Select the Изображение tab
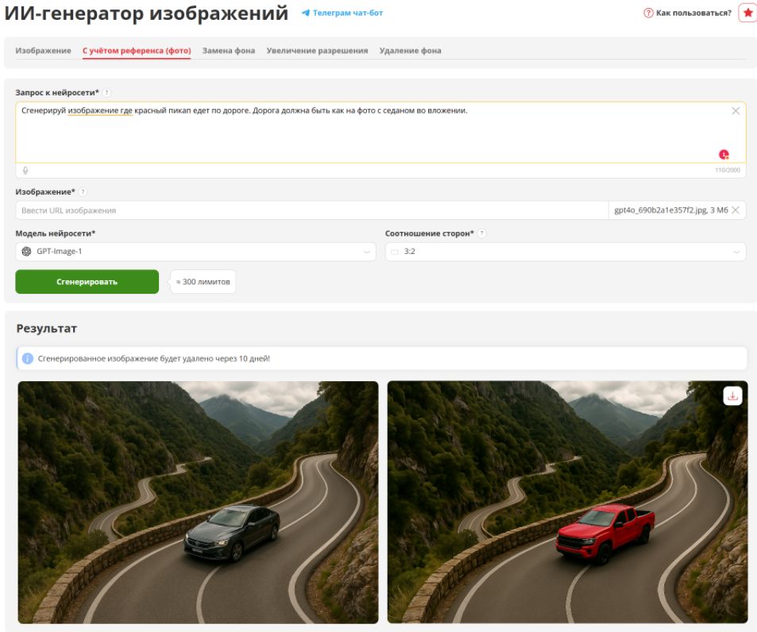 click(43, 51)
